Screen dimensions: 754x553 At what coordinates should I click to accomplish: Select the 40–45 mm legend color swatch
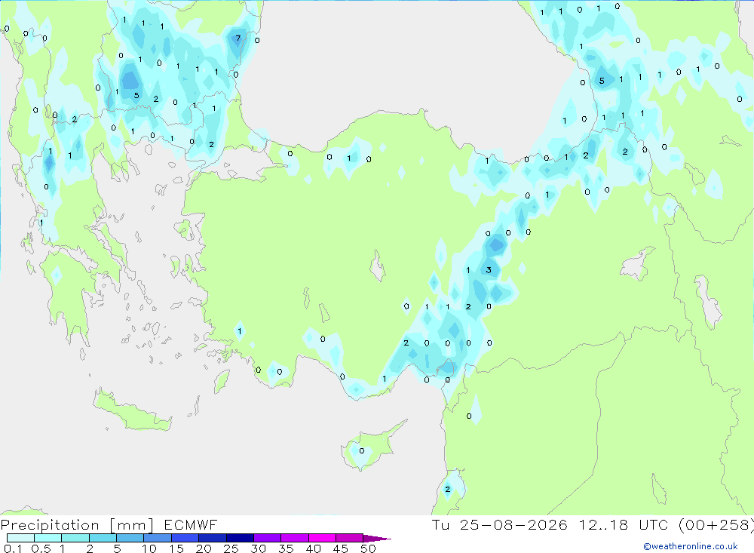[x=322, y=538]
